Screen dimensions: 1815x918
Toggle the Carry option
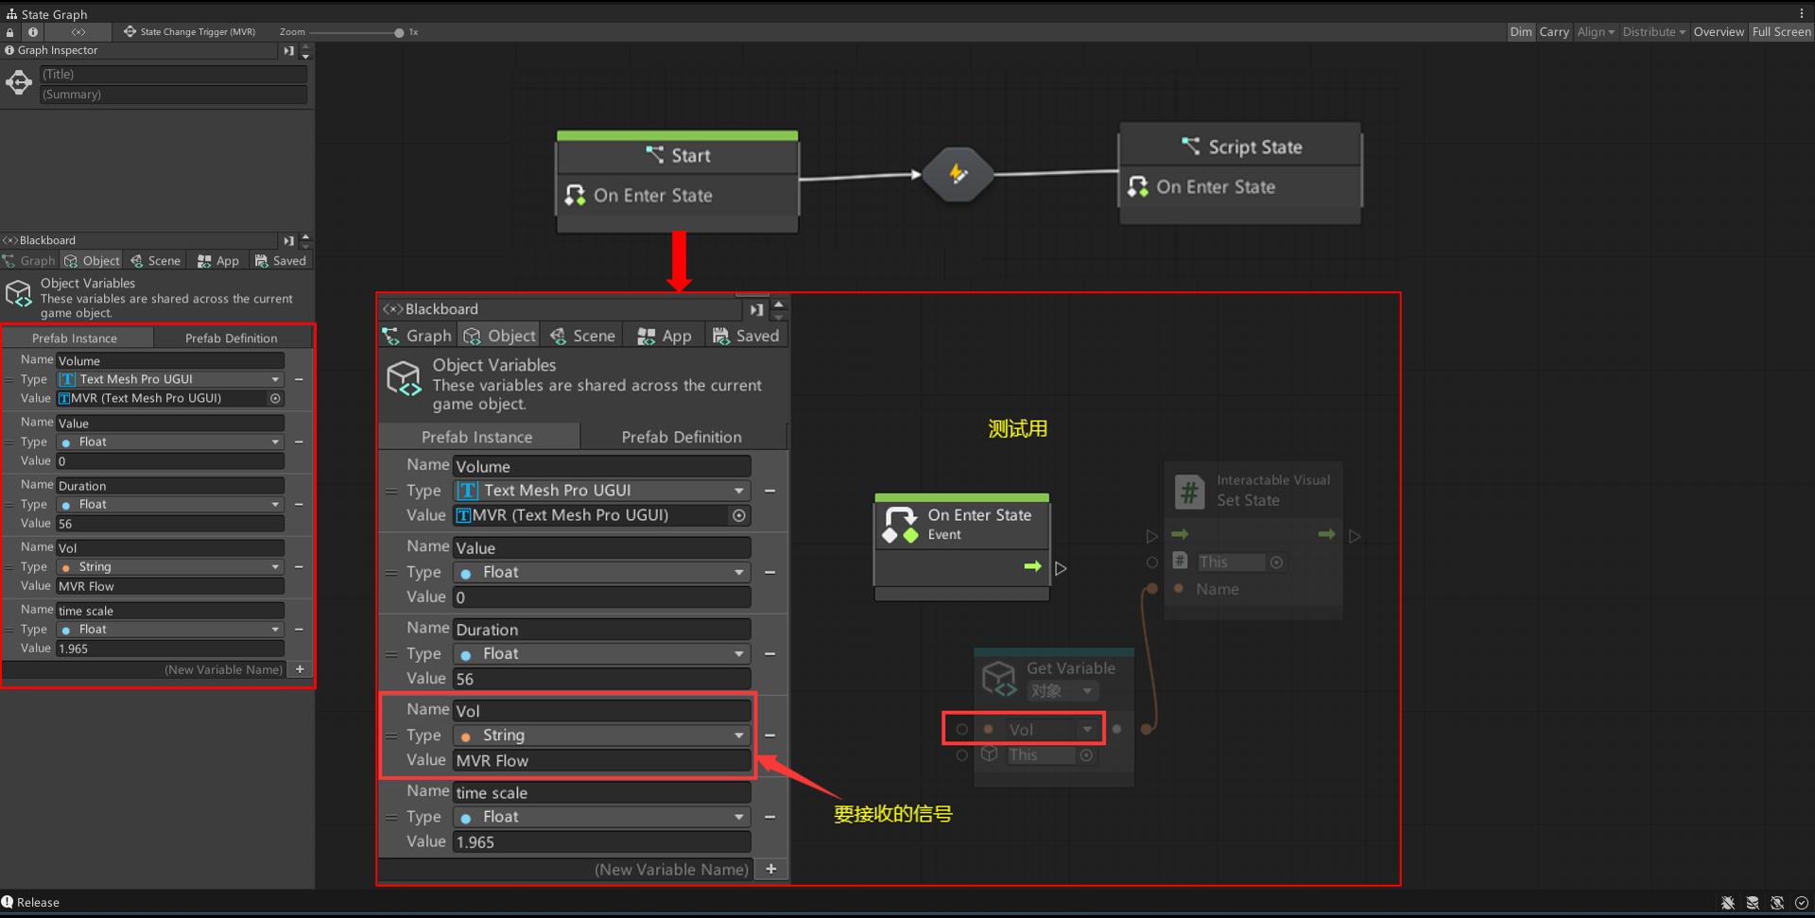tap(1553, 32)
